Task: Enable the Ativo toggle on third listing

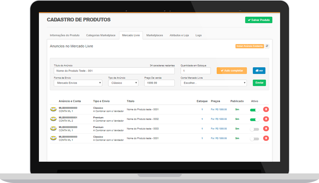Action: click(254, 129)
